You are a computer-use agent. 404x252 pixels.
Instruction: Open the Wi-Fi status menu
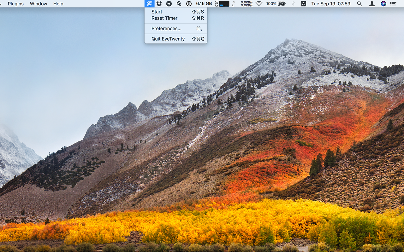[x=259, y=4]
